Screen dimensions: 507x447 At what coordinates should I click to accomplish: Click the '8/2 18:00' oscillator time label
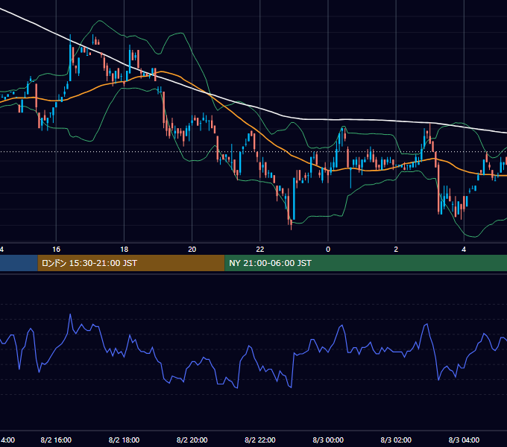[125, 440]
